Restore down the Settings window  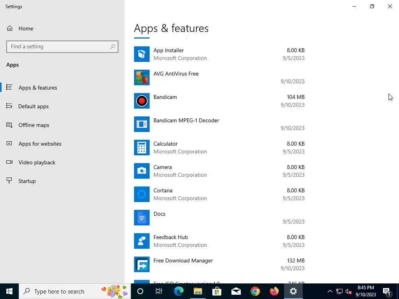(372, 6)
